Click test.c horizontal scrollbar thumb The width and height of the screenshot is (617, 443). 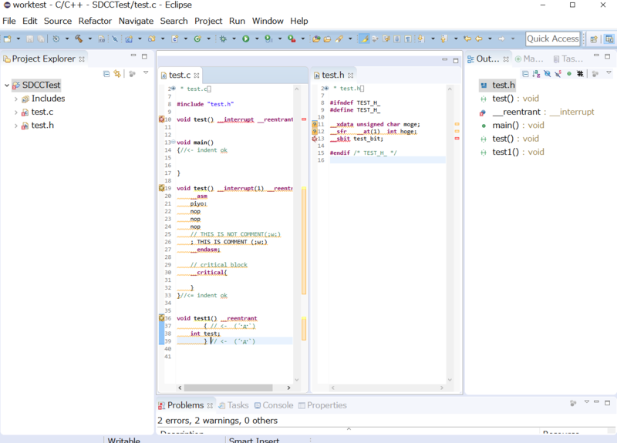(228, 388)
